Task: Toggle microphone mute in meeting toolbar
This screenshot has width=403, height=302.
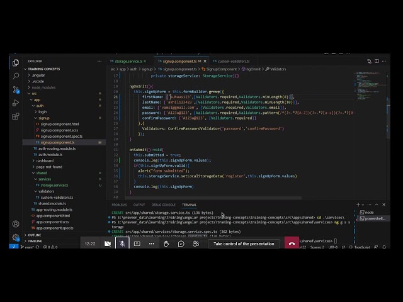Action: [x=122, y=243]
